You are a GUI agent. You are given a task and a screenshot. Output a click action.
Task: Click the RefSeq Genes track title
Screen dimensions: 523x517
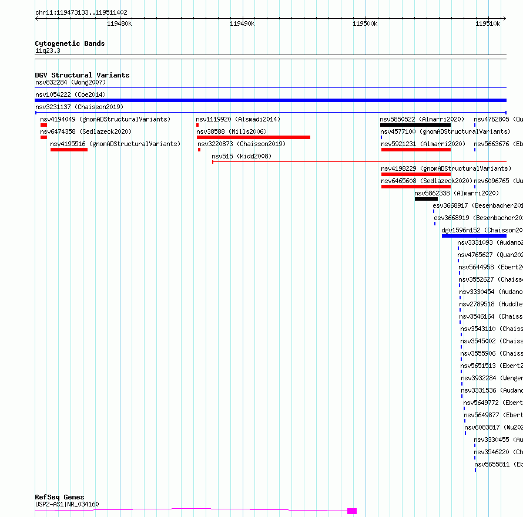pos(59,498)
